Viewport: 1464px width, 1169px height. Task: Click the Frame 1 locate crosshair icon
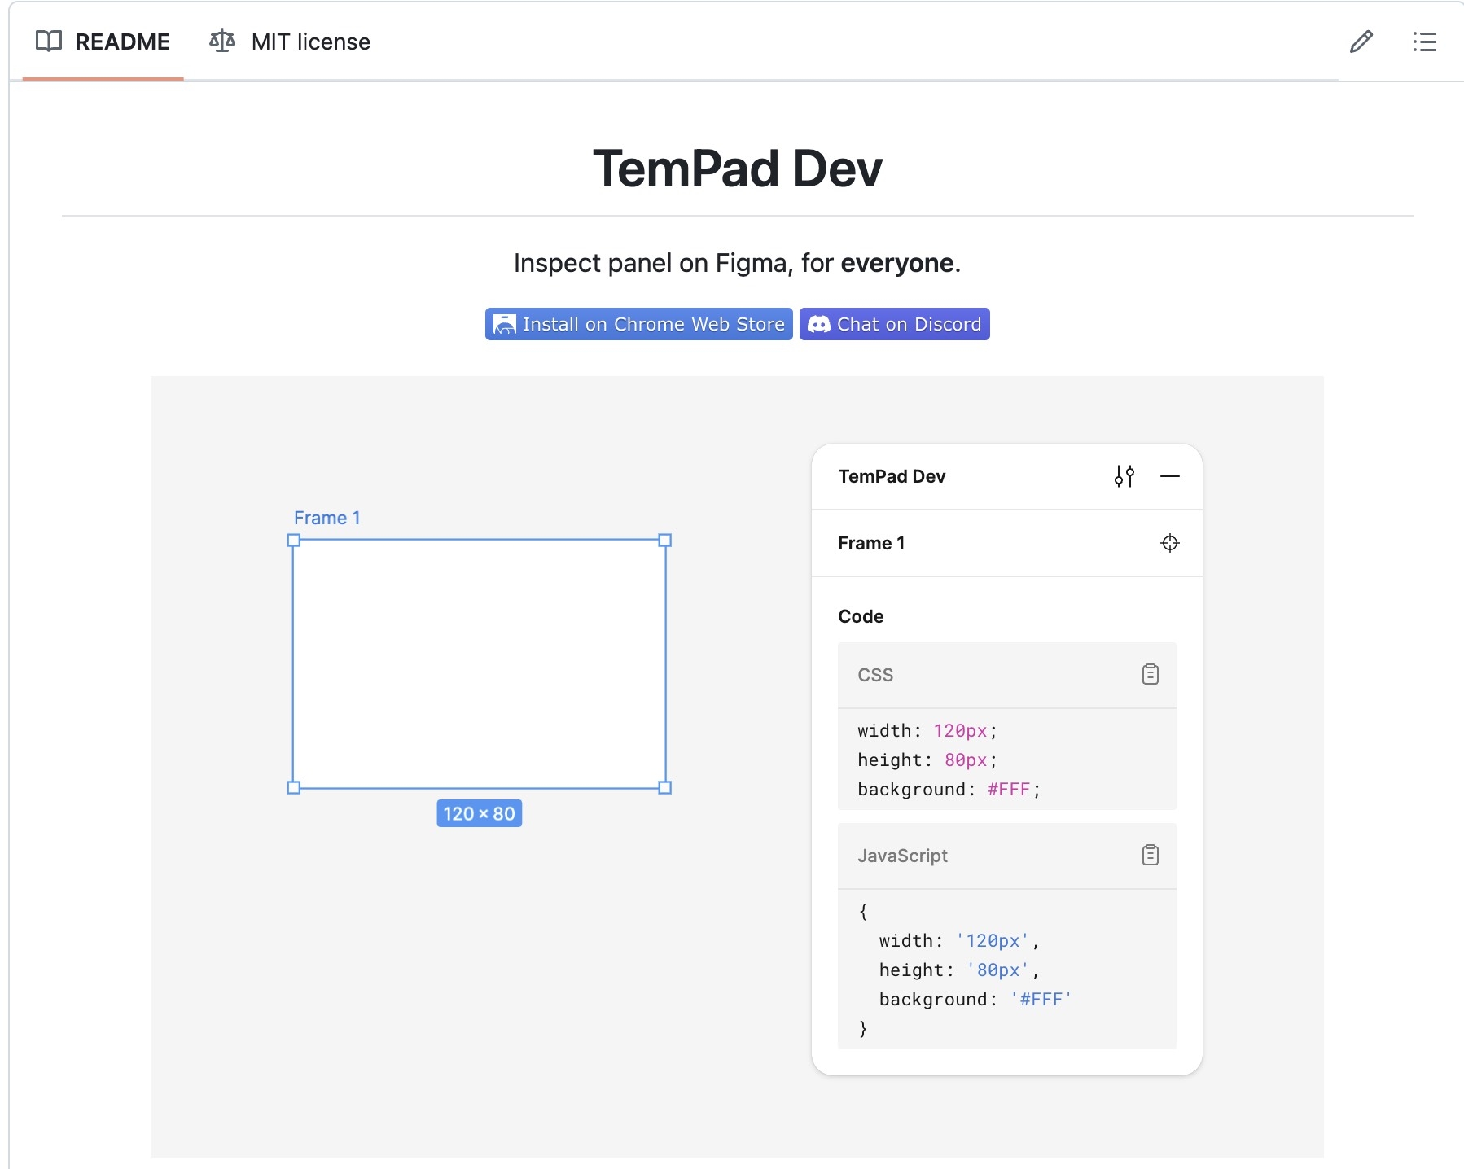click(1170, 543)
